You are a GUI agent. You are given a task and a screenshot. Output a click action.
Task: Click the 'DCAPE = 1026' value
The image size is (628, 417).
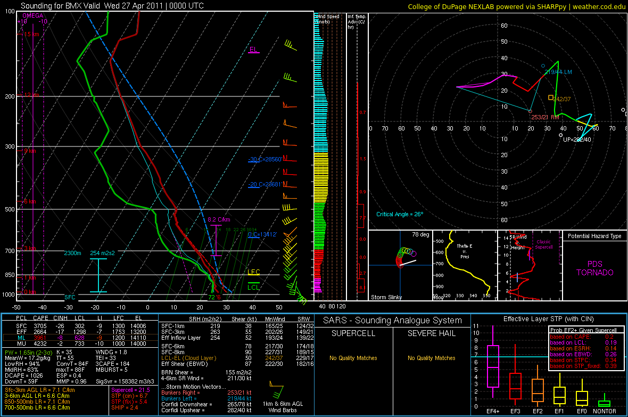point(23,375)
